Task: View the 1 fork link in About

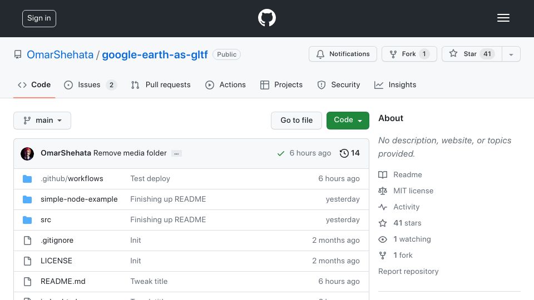Action: click(x=395, y=255)
